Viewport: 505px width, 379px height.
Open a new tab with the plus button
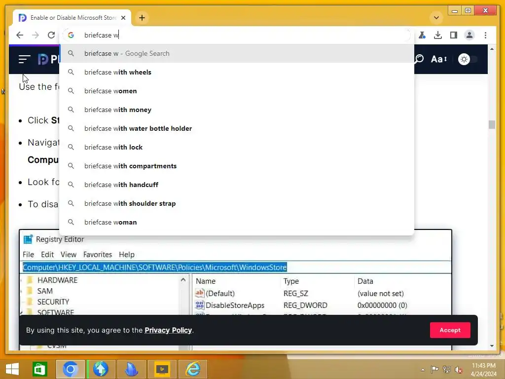[142, 18]
